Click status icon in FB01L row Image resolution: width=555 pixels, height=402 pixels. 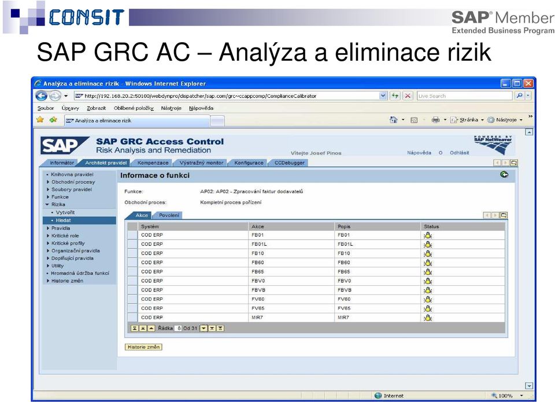coord(428,245)
